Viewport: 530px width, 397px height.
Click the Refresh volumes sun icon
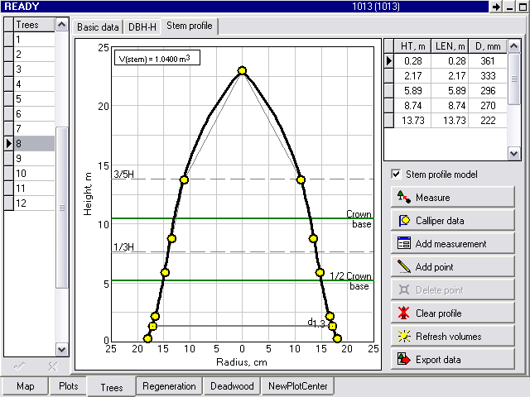[404, 337]
